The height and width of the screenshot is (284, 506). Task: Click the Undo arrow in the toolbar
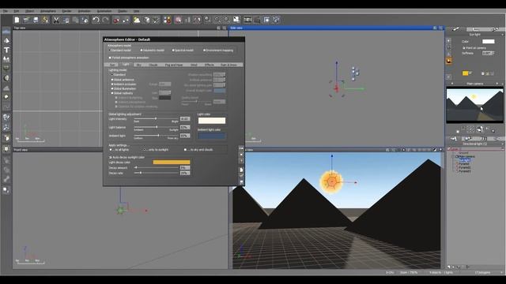coord(96,20)
